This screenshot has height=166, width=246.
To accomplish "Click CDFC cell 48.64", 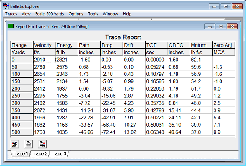I will click(x=179, y=132).
